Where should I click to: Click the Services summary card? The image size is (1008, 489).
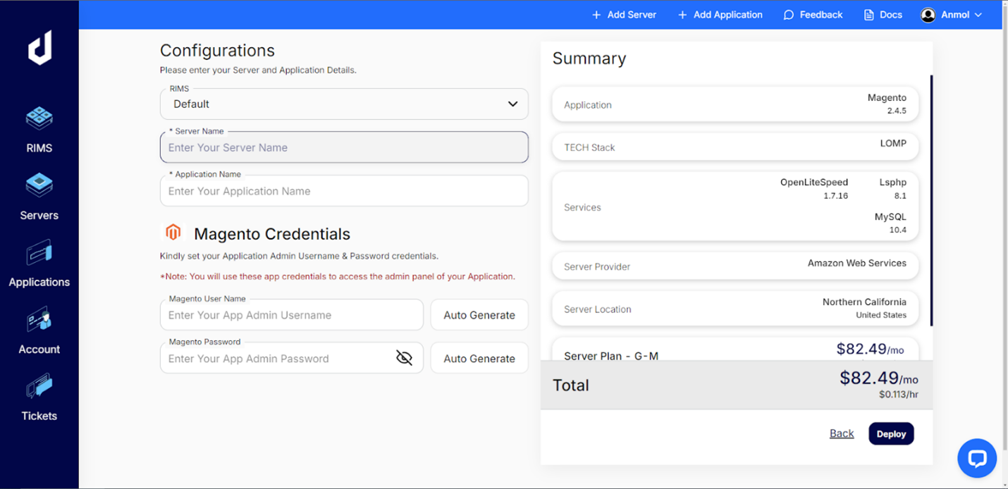pos(735,206)
